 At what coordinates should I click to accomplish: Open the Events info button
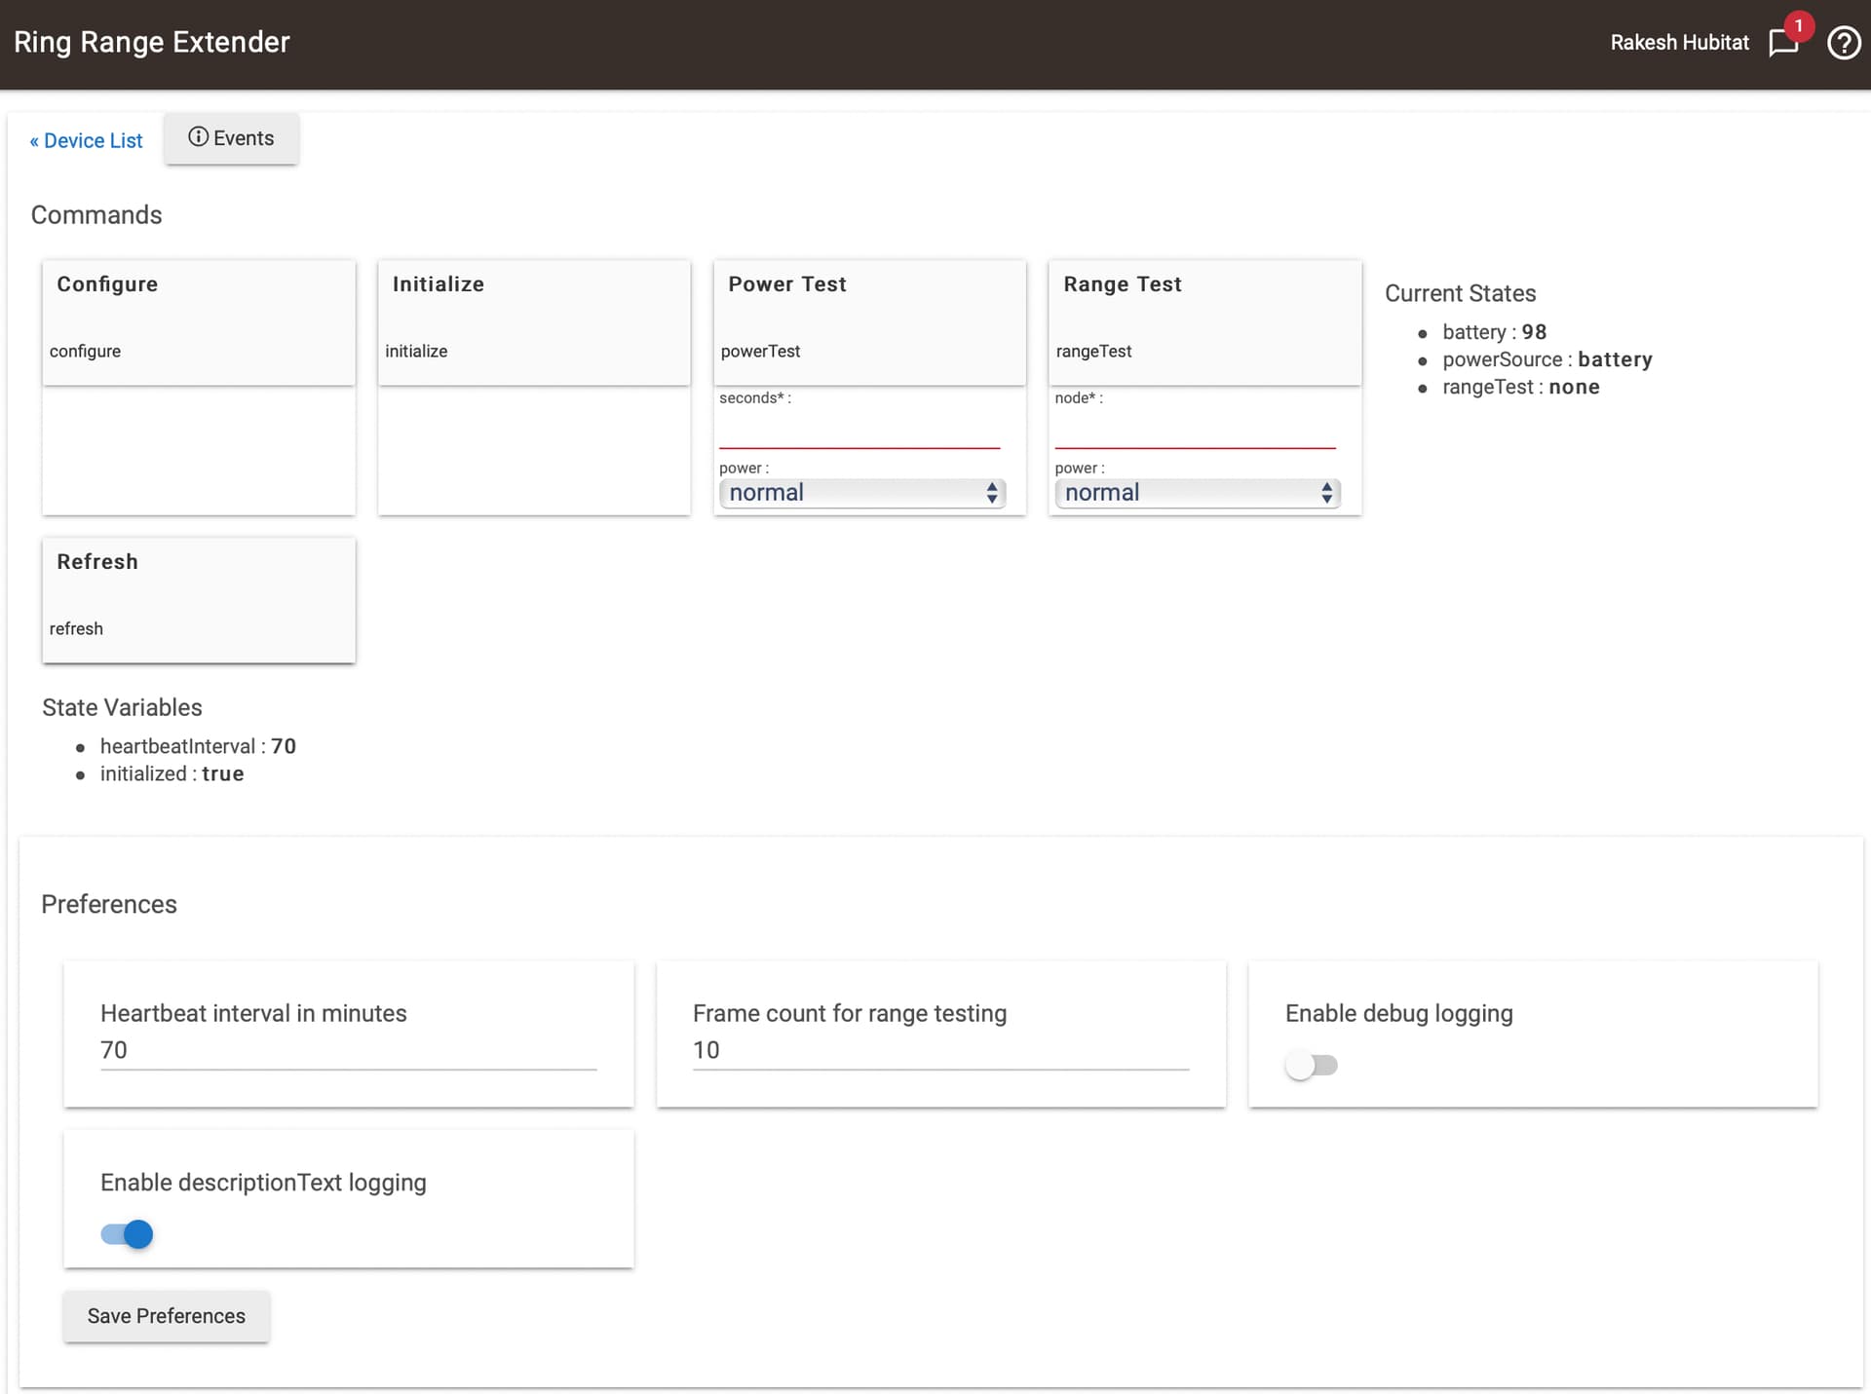231,138
